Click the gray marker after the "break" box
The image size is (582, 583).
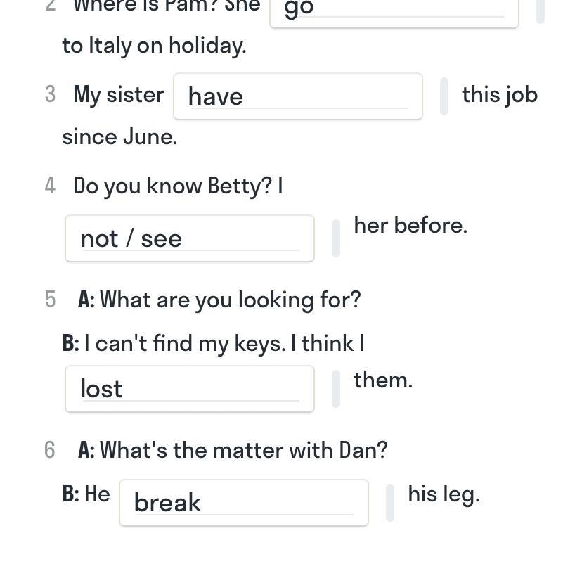point(390,503)
